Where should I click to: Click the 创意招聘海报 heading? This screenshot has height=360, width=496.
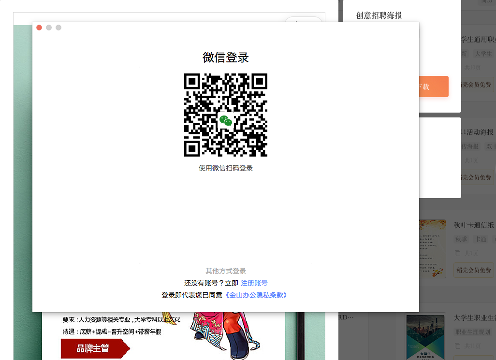click(379, 15)
